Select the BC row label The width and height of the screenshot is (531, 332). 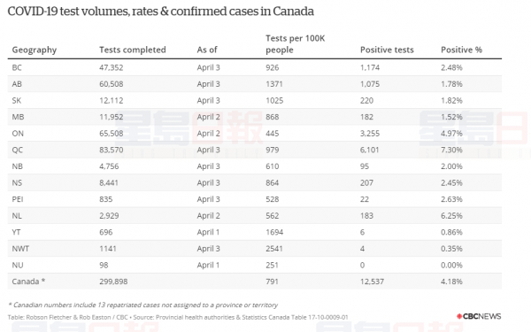(17, 67)
